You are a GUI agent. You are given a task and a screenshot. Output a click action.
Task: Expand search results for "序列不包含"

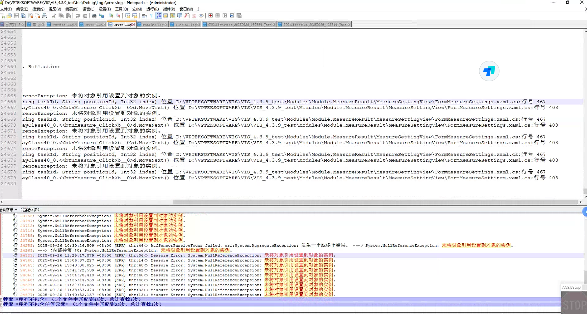click(x=1, y=300)
